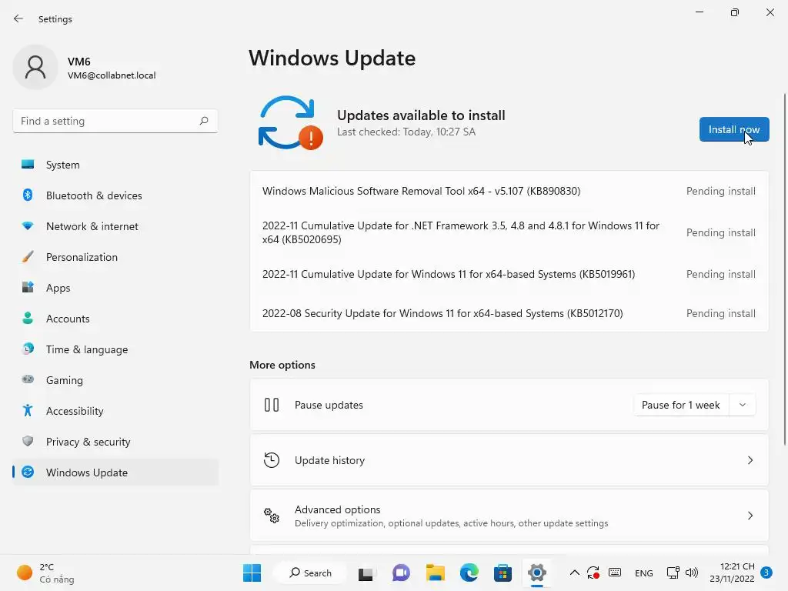The height and width of the screenshot is (591, 788).
Task: Open the Windows Start menu
Action: 252,573
